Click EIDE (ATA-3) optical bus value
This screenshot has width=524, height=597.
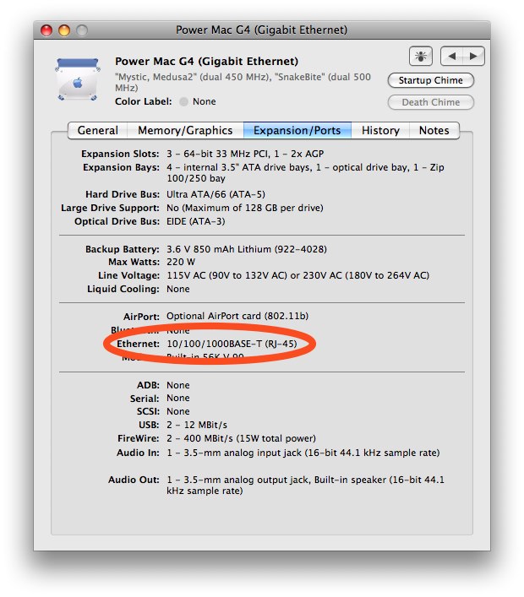coord(195,221)
